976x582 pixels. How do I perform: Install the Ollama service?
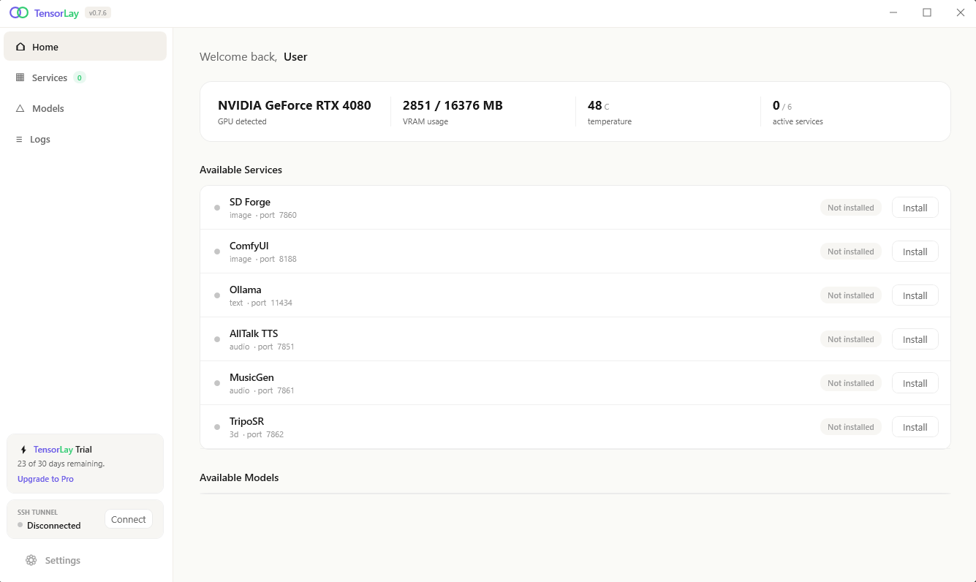(x=915, y=295)
